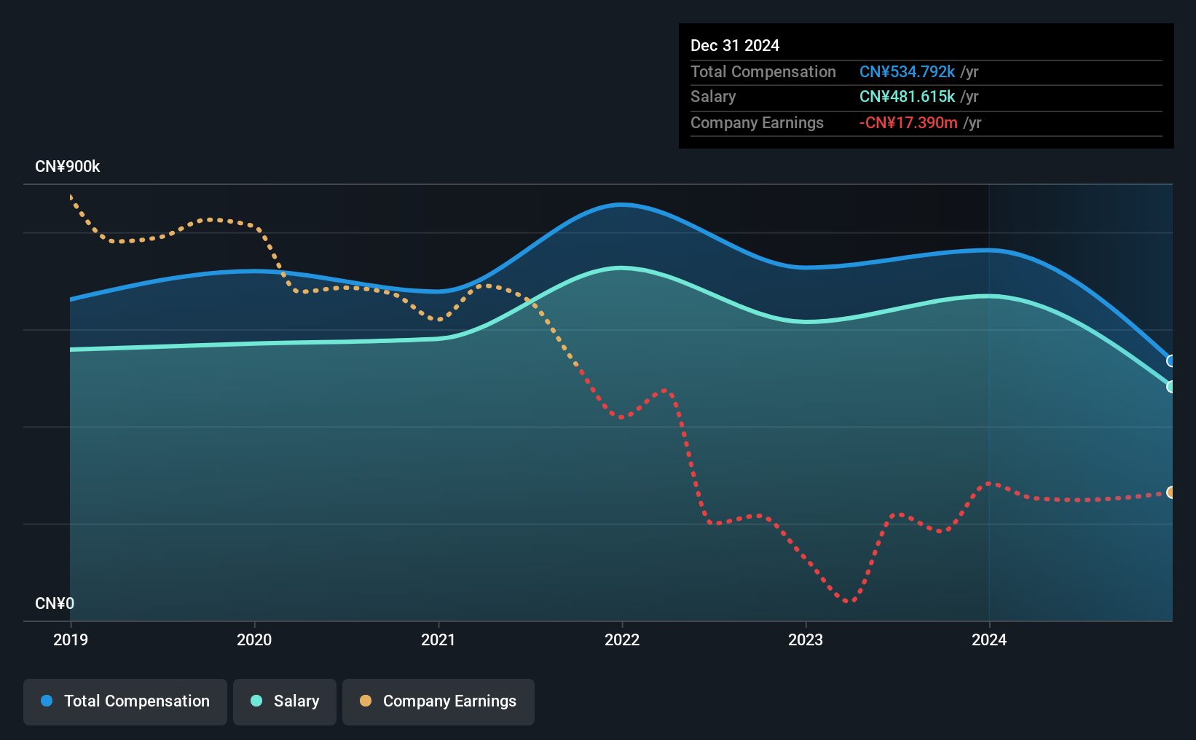Select the blue Total Compensation endpoint marker
Screen dimensions: 1196x740
pyautogui.click(x=1171, y=361)
